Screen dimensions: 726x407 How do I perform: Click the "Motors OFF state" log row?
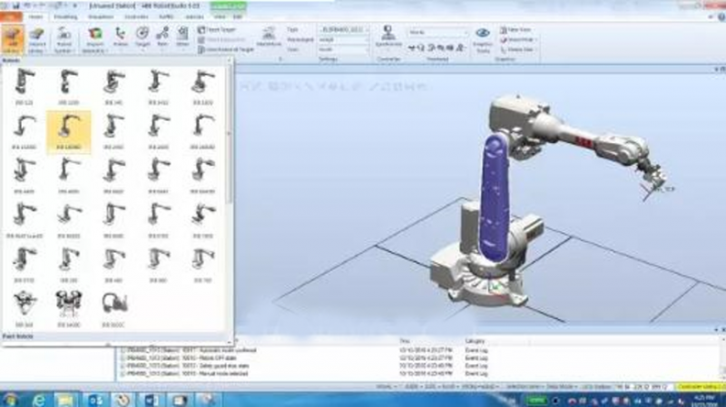306,358
